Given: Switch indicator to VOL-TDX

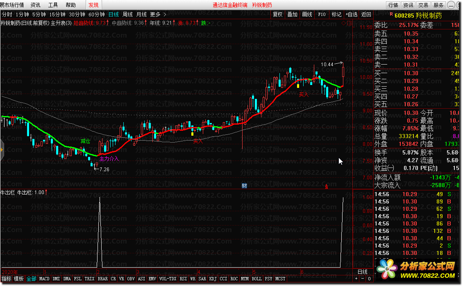Looking at the screenshot, I should pos(168,279).
